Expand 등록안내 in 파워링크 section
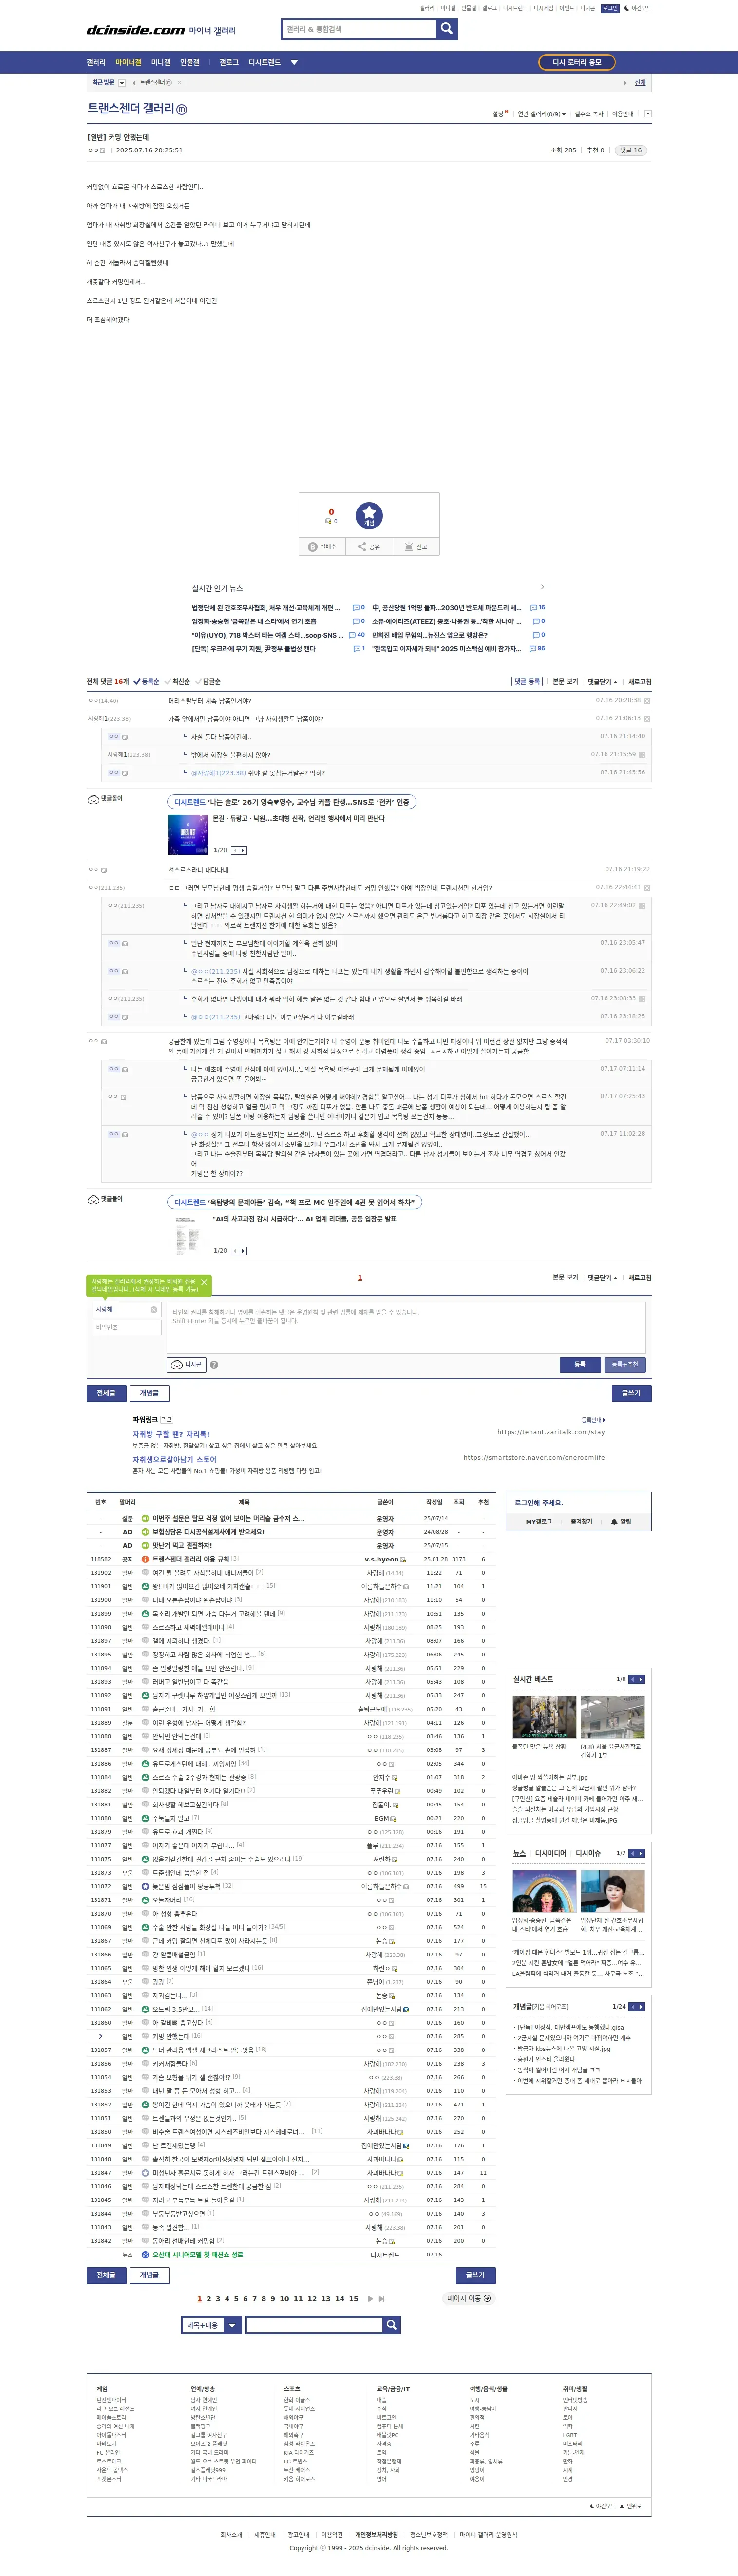Image resolution: width=738 pixels, height=2576 pixels. (593, 1420)
